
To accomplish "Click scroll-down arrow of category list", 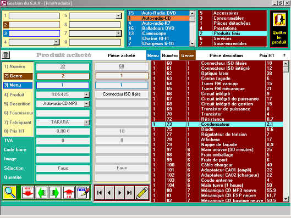I will point(193,43).
